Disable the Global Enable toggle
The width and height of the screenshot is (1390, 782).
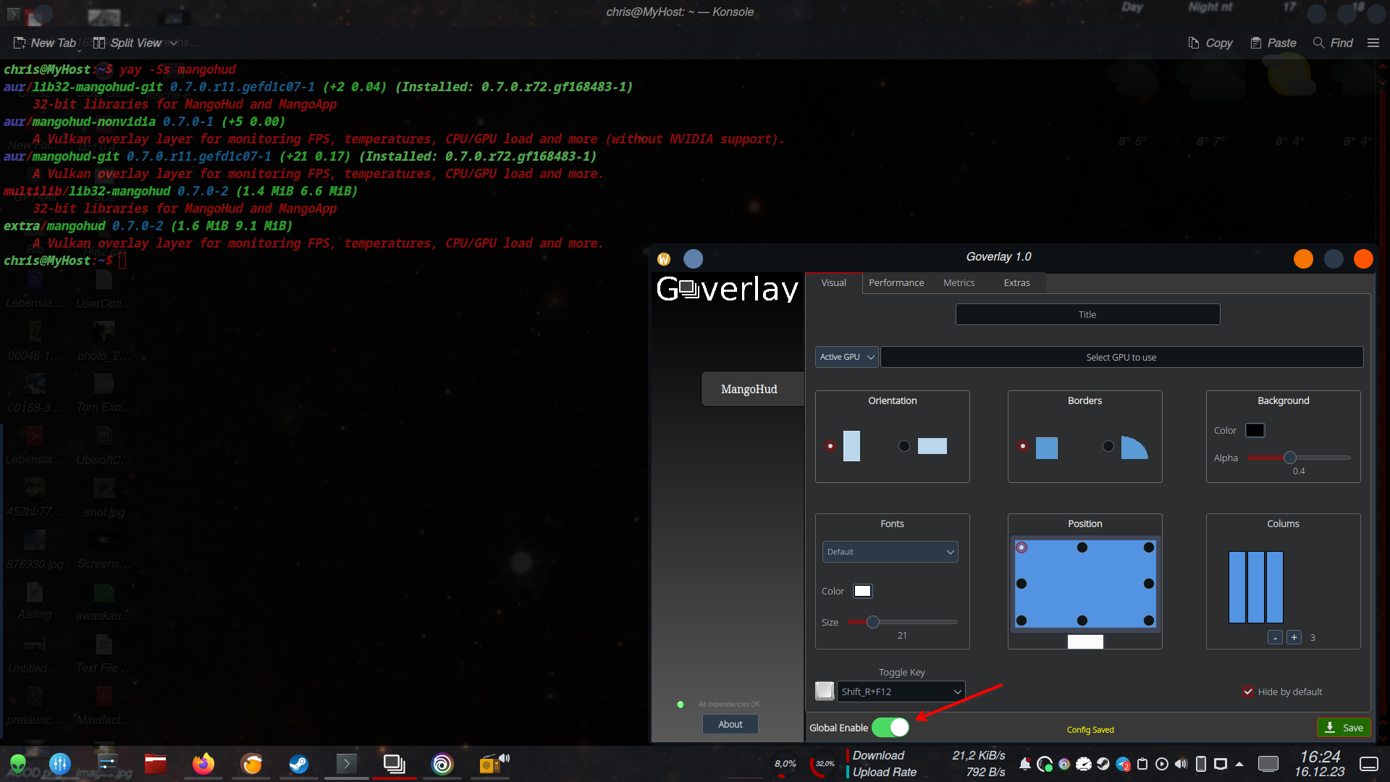point(890,727)
